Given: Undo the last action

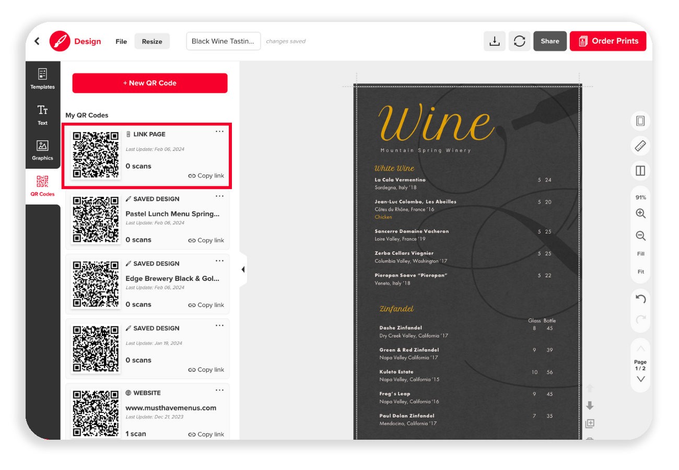Looking at the screenshot, I should pos(641,299).
